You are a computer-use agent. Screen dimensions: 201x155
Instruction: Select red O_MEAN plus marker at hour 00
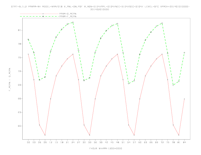pos(28,54)
